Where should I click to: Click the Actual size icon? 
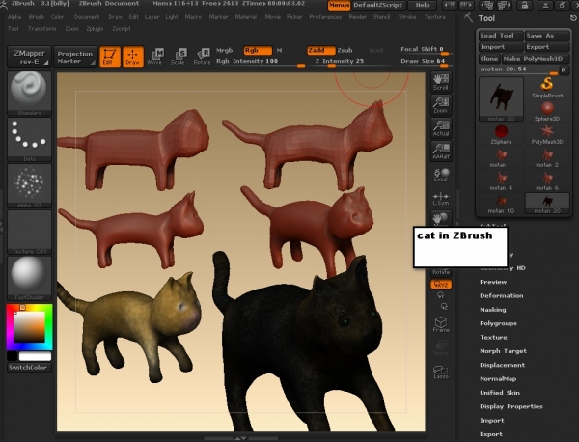[441, 128]
